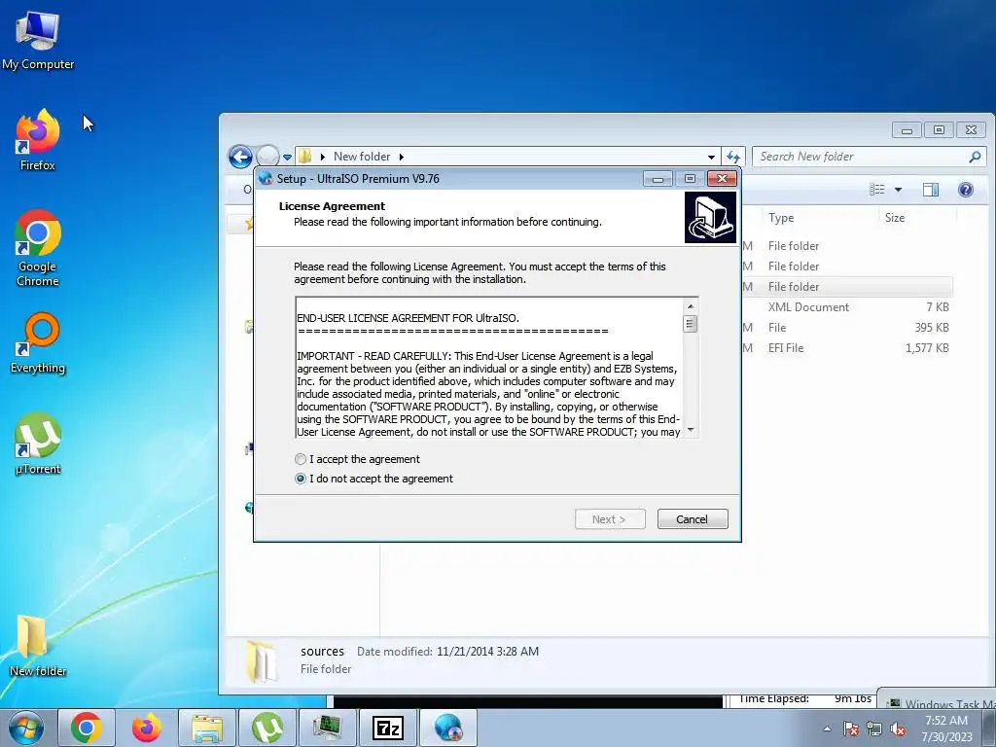Select New folder icon on desktop
The height and width of the screenshot is (747, 996).
coord(38,646)
